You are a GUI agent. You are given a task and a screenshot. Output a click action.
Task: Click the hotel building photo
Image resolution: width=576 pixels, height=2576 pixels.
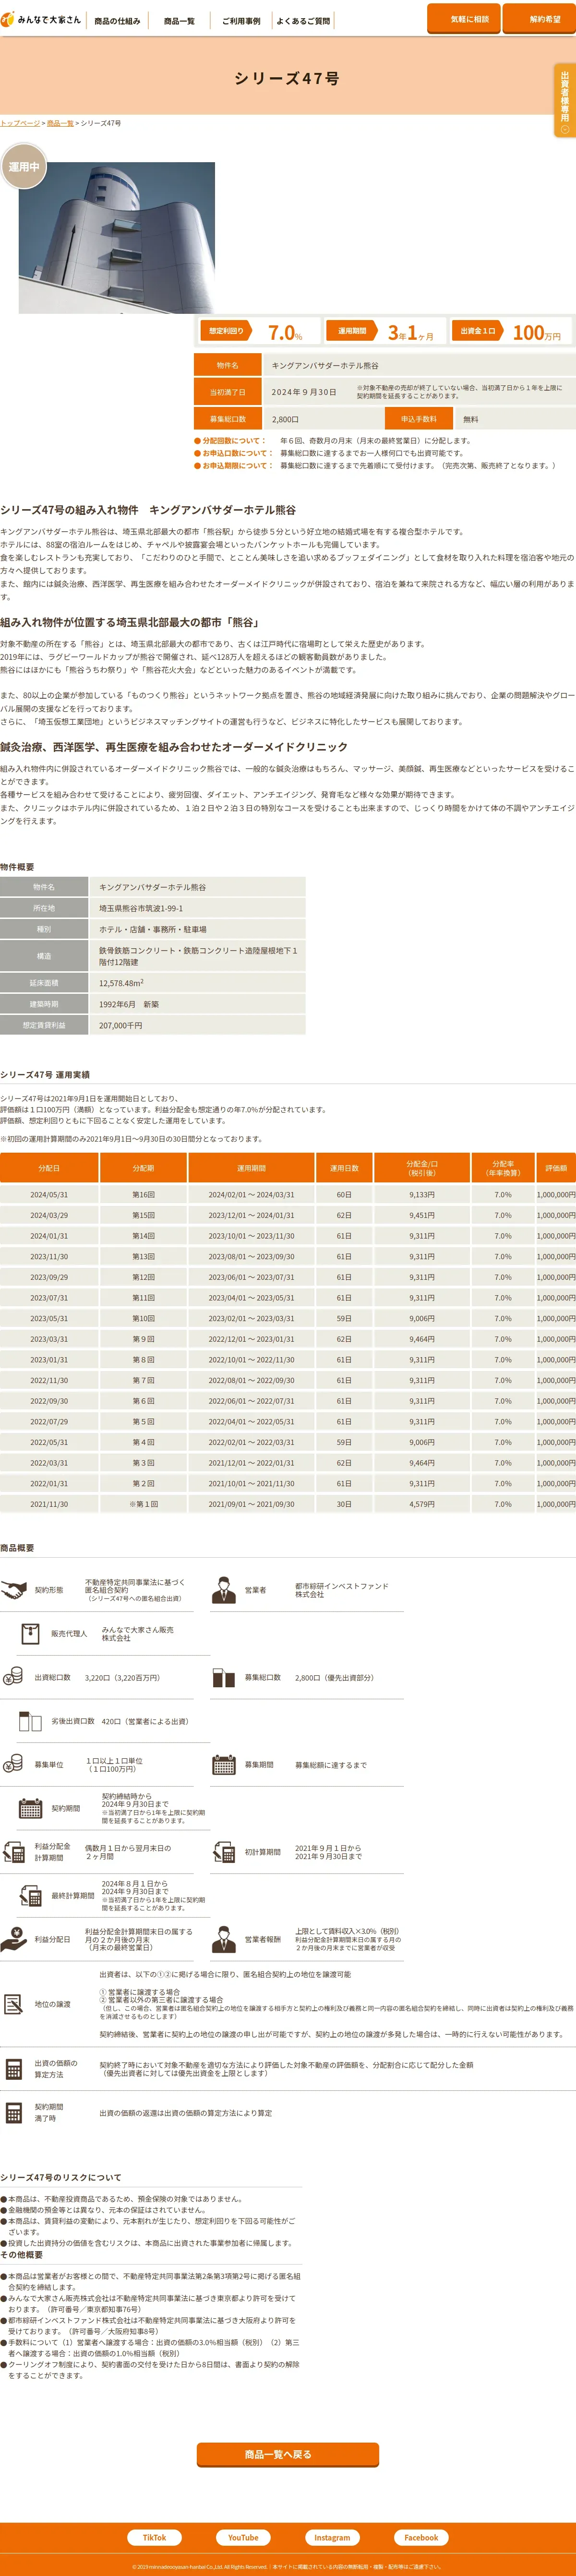click(x=117, y=238)
